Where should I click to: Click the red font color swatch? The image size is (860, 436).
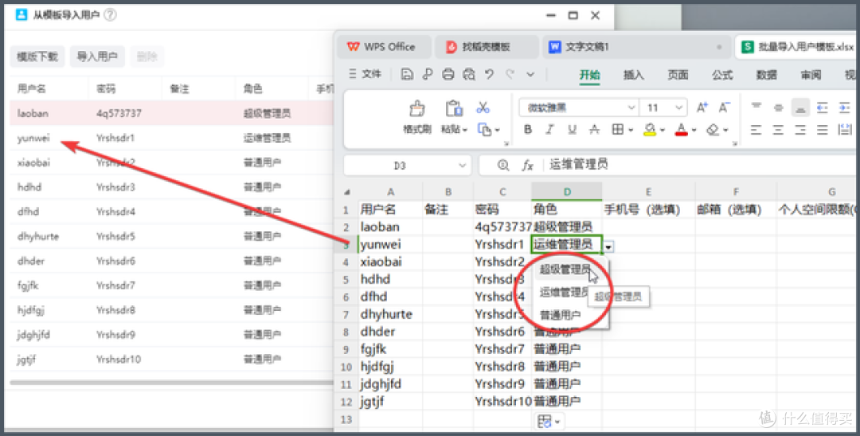681,130
